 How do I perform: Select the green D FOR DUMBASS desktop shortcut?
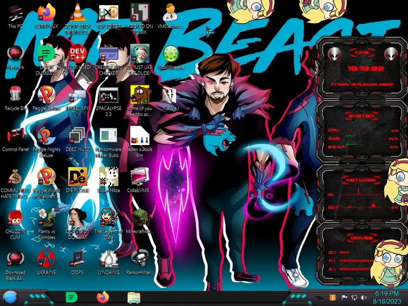(46, 61)
